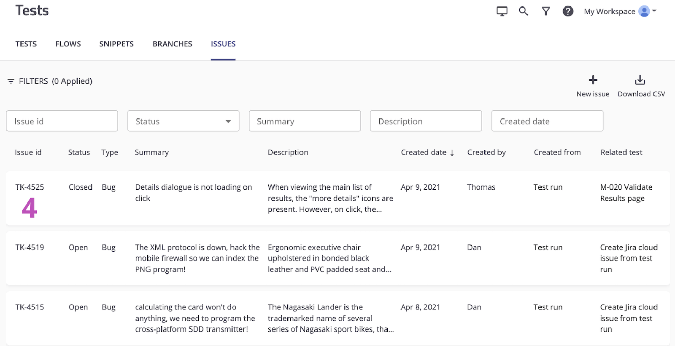Expand the My Workspace account menu caret
675x346 pixels.
coord(654,11)
